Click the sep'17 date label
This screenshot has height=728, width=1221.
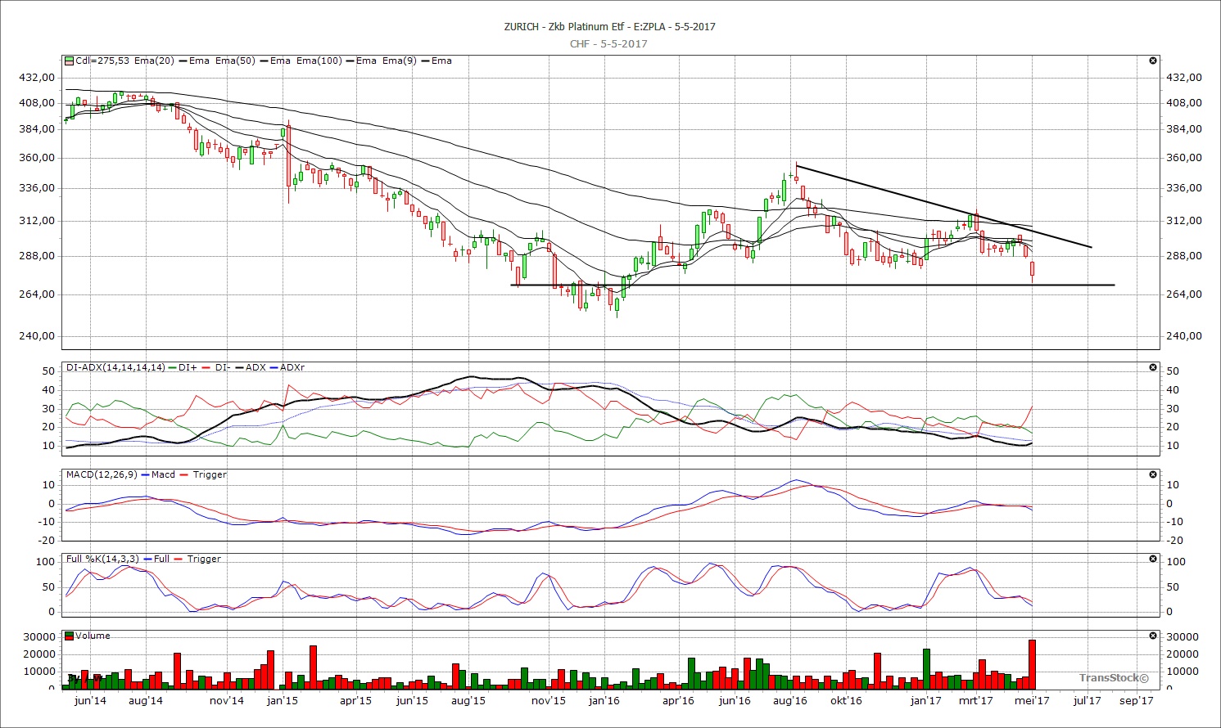pyautogui.click(x=1136, y=700)
